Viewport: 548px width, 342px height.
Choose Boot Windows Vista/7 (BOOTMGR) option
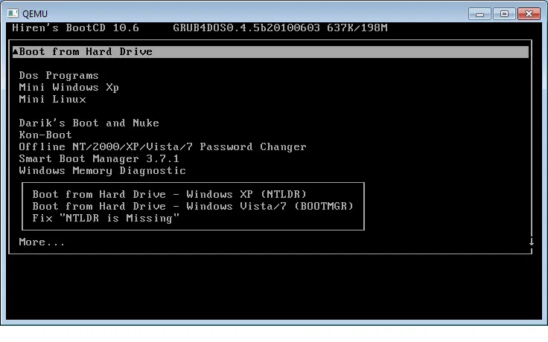click(x=193, y=206)
